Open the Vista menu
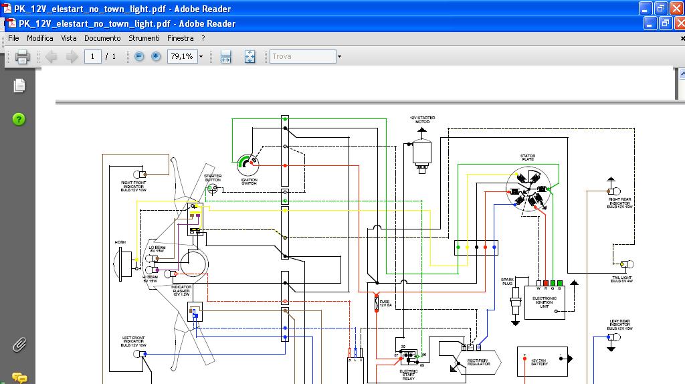685x384 pixels. coord(69,38)
